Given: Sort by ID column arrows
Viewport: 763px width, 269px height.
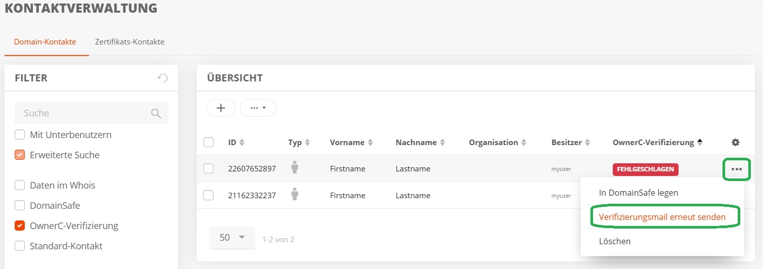Looking at the screenshot, I should pos(242,143).
